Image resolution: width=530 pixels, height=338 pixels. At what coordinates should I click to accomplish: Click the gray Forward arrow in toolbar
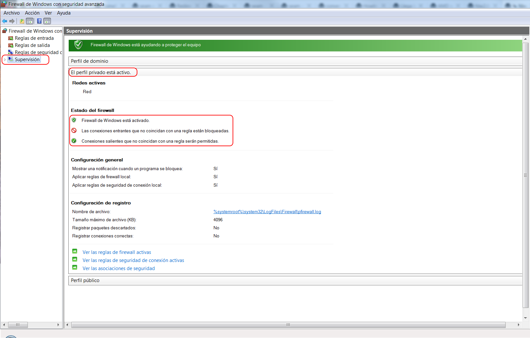[12, 21]
